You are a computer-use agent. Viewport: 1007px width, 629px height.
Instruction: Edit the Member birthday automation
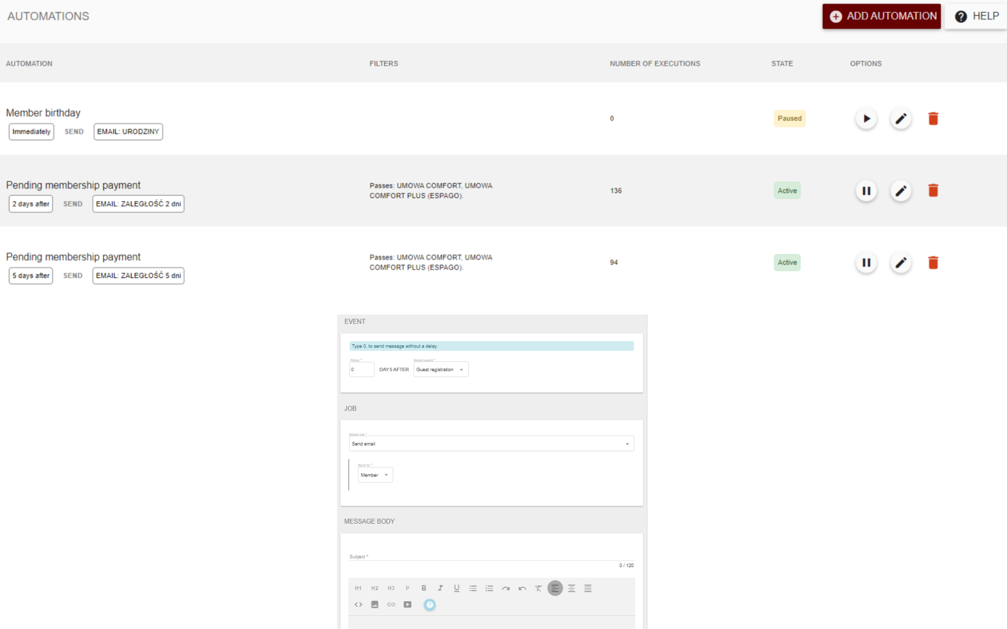901,118
